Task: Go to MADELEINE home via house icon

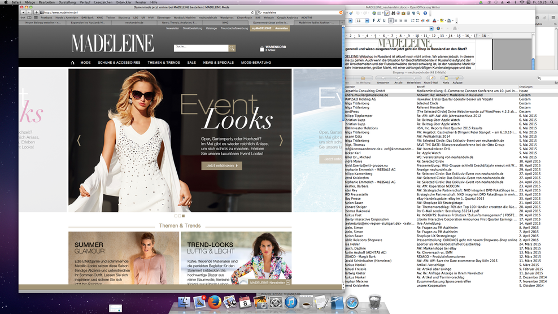Action: 73,63
